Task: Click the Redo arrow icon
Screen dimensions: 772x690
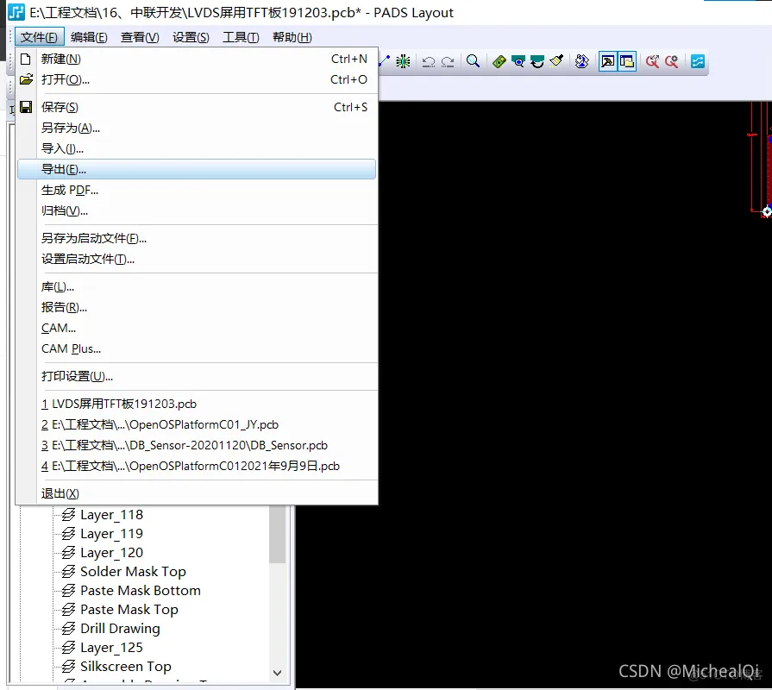Action: point(448,61)
